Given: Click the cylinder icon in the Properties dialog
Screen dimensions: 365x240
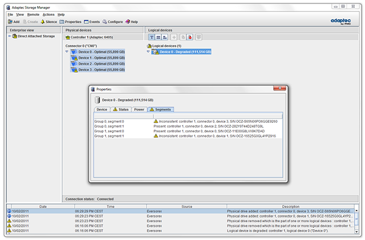Looking at the screenshot, I should [98, 100].
